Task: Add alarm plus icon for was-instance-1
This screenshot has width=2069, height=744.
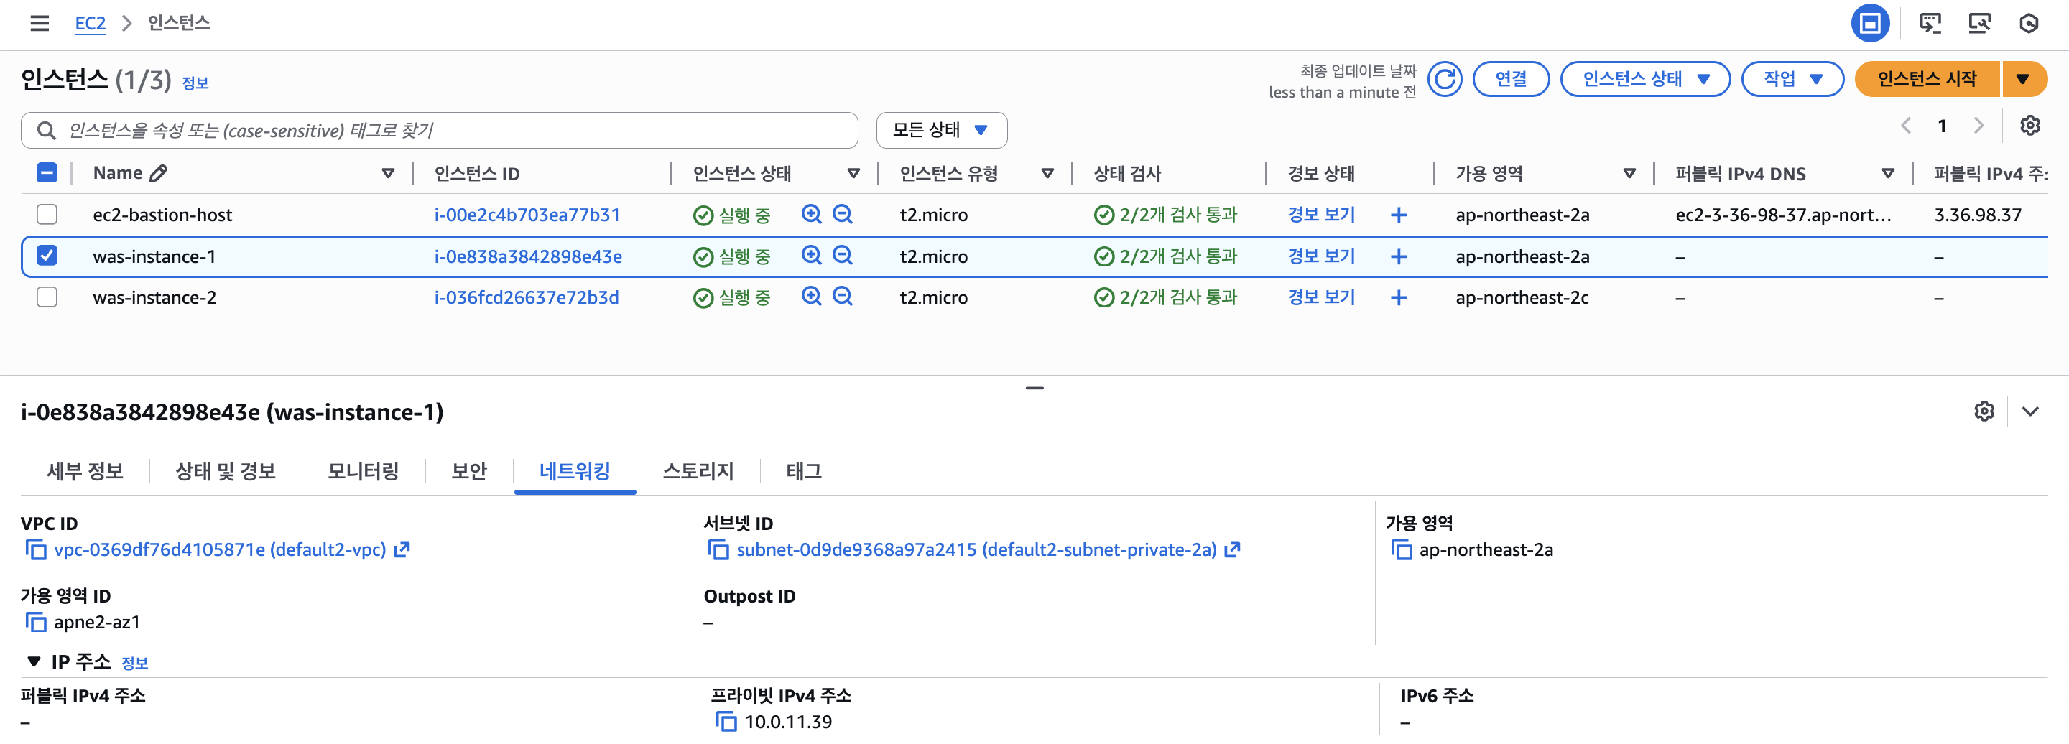Action: (x=1398, y=257)
